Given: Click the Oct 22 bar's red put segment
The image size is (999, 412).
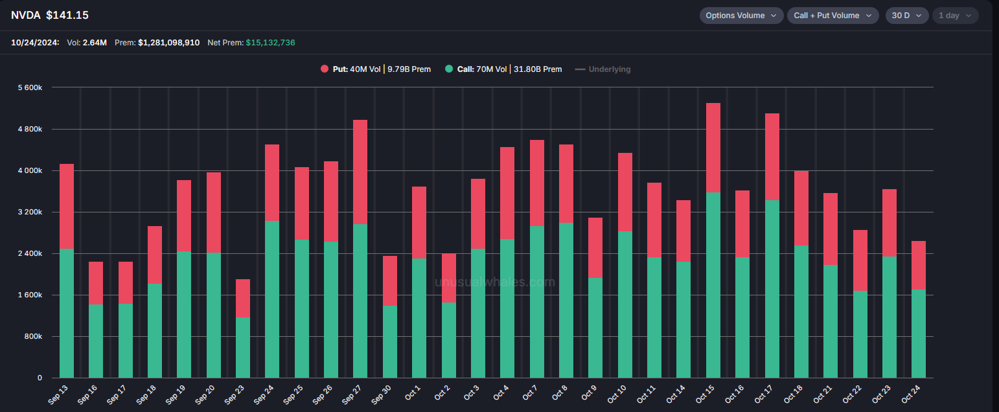Looking at the screenshot, I should tap(860, 260).
